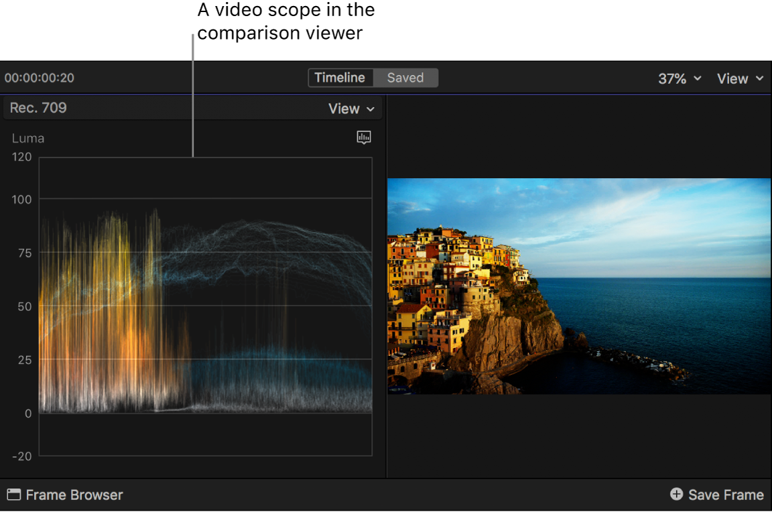Open the Frame Browser
This screenshot has height=512, width=772.
64,495
